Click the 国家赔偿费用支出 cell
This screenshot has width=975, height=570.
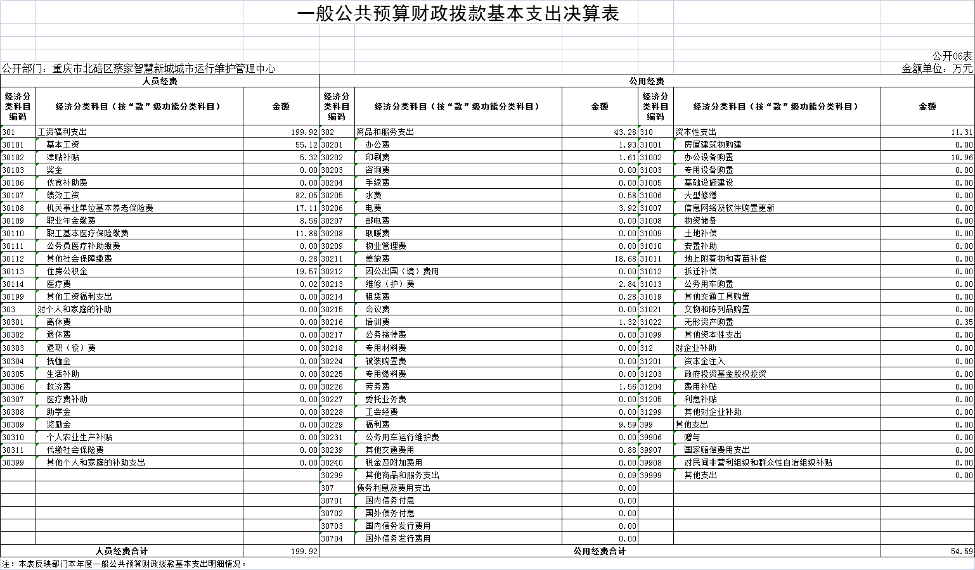(x=777, y=450)
